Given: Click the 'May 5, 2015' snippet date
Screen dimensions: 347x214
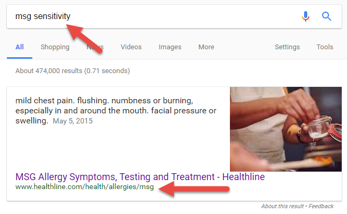Looking at the screenshot, I should coord(73,121).
